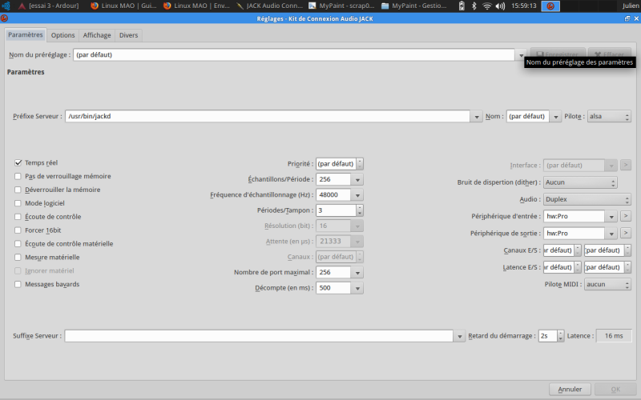
Task: Click arrow button next to Périphérique d'entrée
Action: click(625, 216)
